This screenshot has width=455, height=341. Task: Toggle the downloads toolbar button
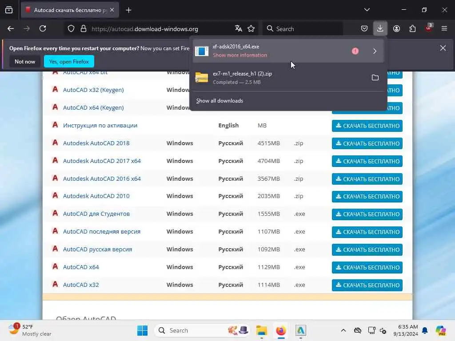click(x=380, y=29)
